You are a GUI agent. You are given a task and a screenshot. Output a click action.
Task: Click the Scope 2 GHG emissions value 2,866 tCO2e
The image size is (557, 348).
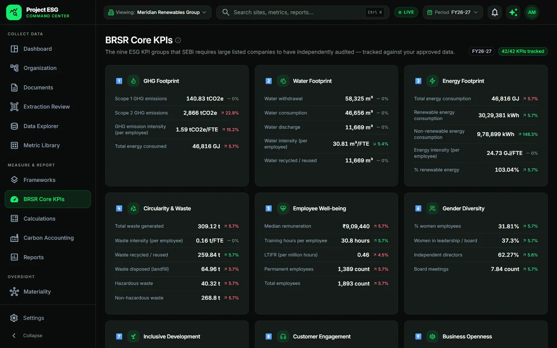click(x=200, y=113)
